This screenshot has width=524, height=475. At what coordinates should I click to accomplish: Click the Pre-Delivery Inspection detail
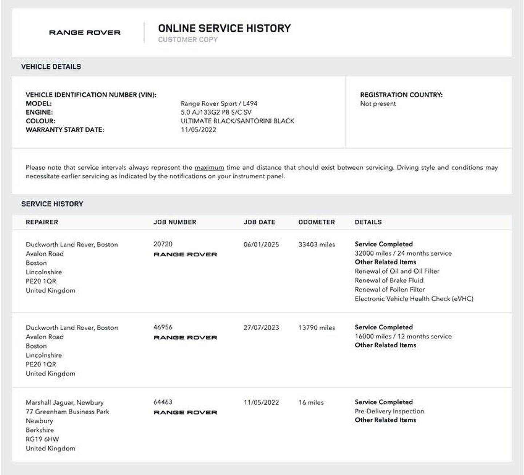click(389, 411)
